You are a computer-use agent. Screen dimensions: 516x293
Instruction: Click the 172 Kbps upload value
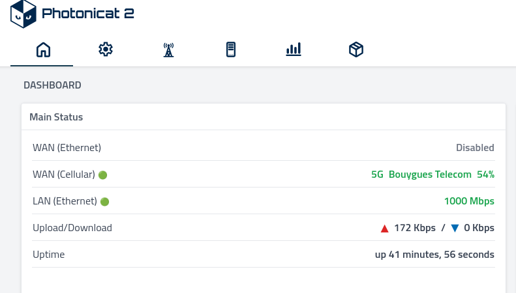[415, 228]
